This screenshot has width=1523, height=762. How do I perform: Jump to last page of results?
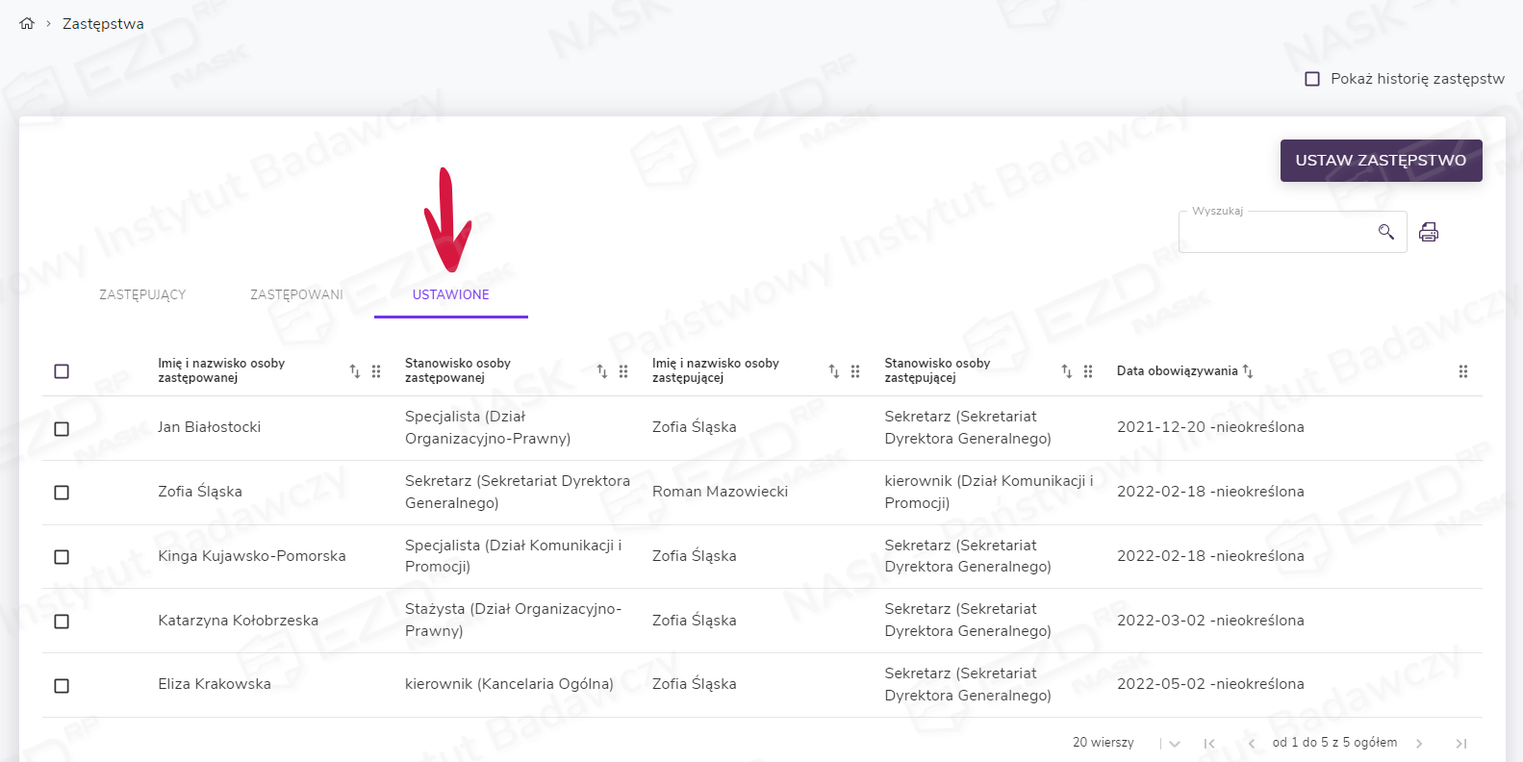click(x=1460, y=743)
